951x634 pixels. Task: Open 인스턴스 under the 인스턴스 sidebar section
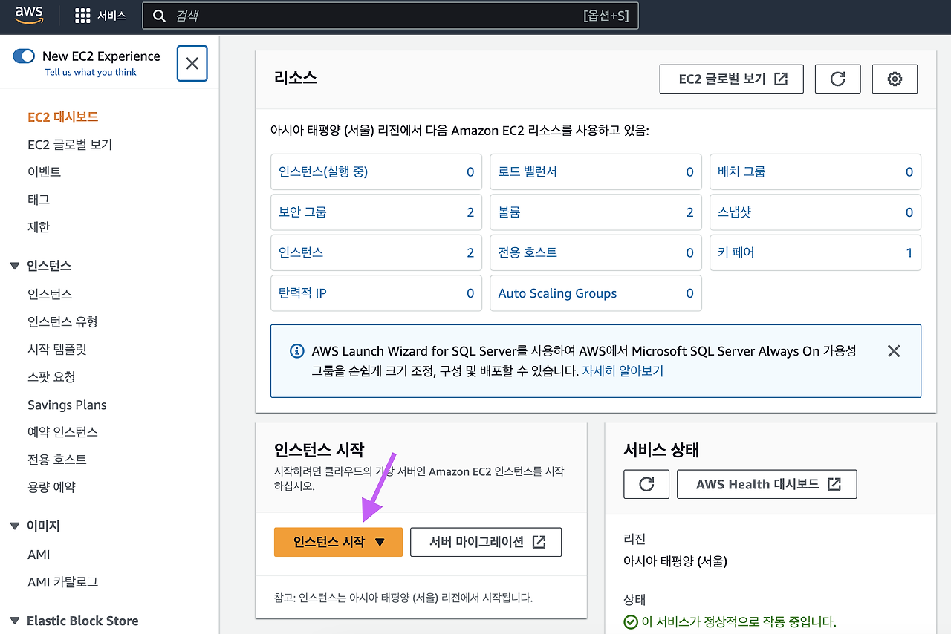50,294
